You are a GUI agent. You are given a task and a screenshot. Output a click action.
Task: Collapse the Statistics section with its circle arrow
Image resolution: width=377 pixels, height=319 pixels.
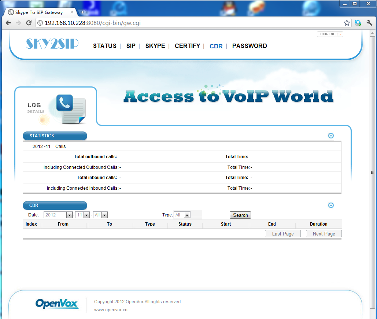click(x=331, y=136)
